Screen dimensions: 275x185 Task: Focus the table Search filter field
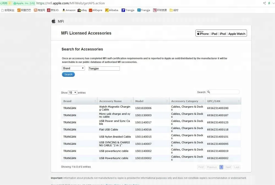point(223,92)
